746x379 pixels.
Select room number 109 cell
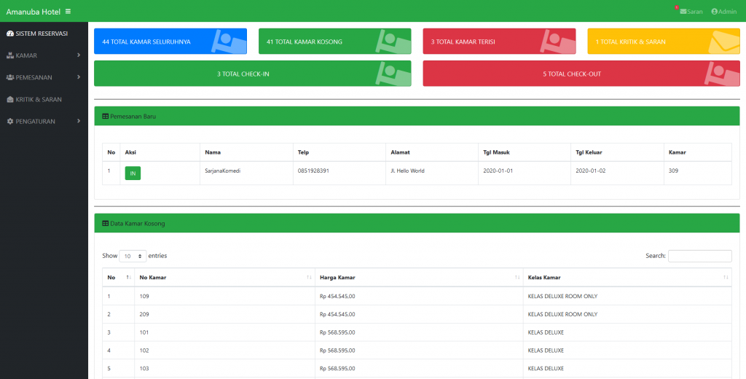point(224,296)
